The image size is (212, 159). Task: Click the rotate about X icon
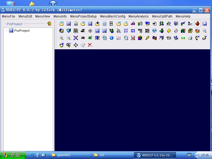(197, 38)
